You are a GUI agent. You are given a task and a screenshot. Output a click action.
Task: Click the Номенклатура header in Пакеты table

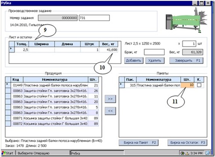click(159, 79)
